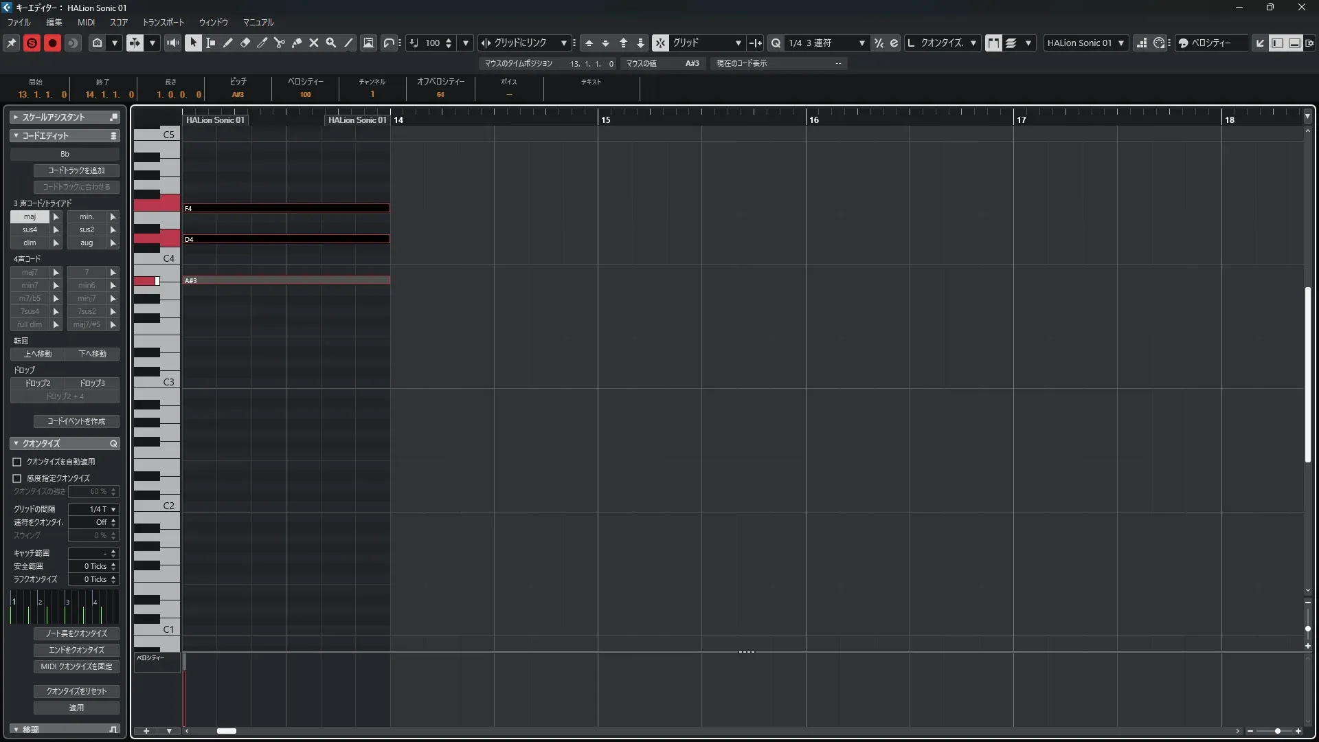This screenshot has height=742, width=1319.
Task: Select the Erase tool
Action: pos(245,43)
